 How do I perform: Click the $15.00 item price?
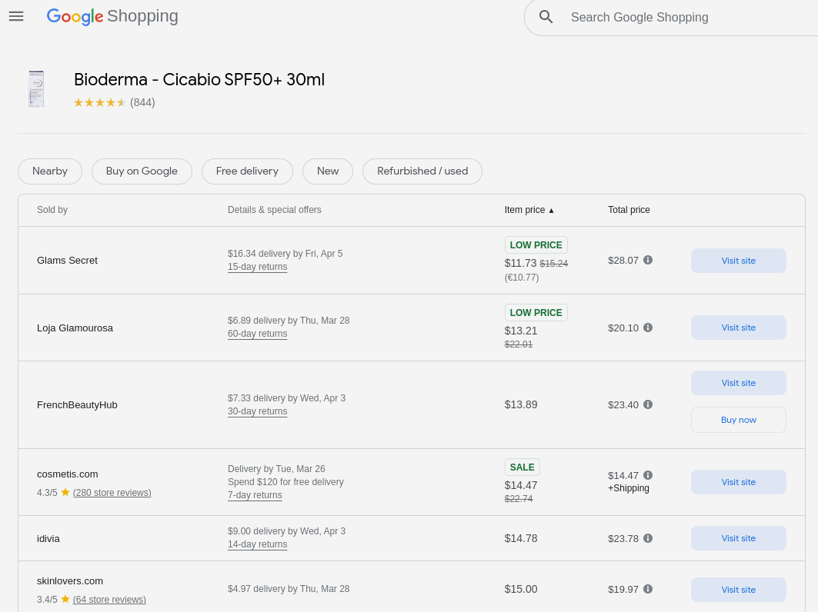[x=521, y=589]
